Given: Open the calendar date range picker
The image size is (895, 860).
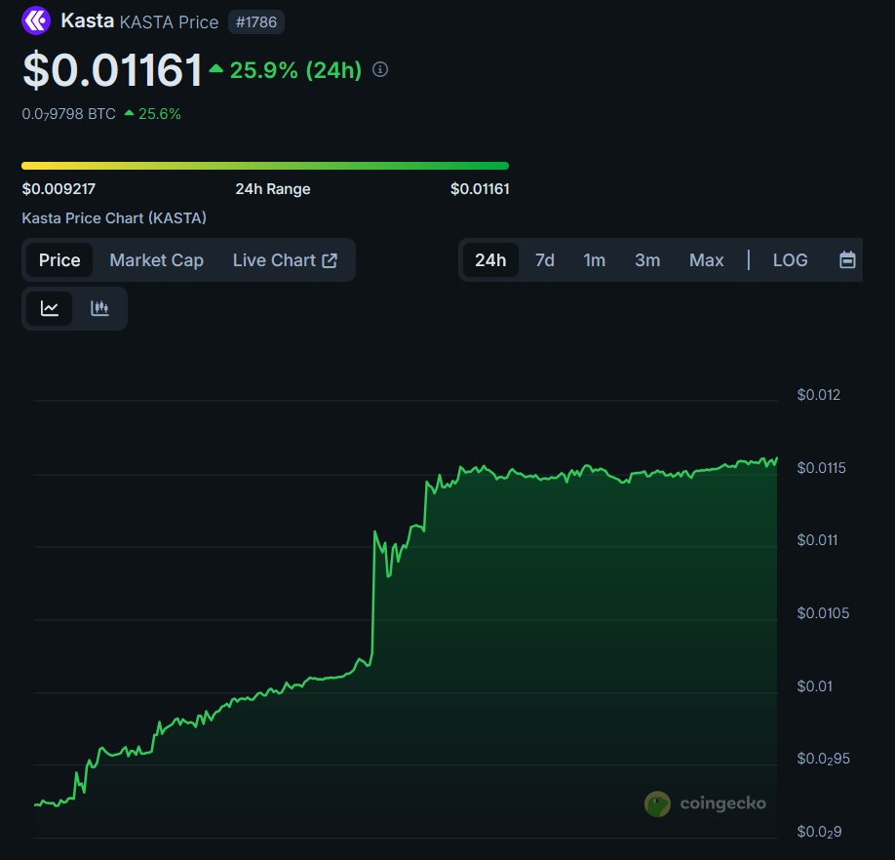Looking at the screenshot, I should coord(847,260).
